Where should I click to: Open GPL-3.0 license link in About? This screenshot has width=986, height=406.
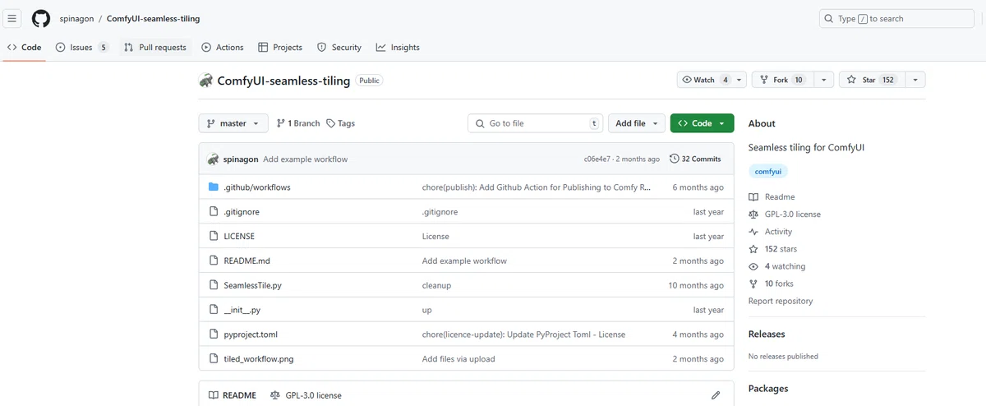click(x=784, y=215)
